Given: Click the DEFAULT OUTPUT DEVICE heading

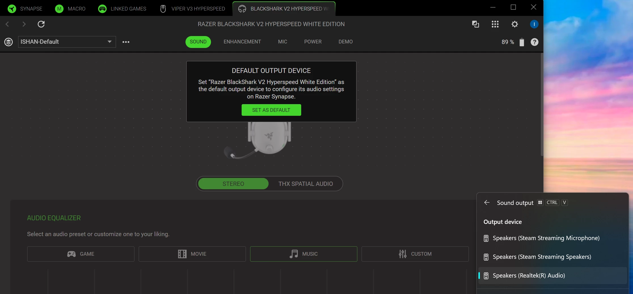Looking at the screenshot, I should (x=271, y=71).
